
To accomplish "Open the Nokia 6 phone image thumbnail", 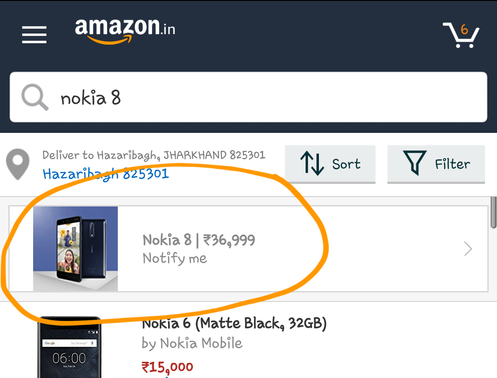I will [x=69, y=347].
